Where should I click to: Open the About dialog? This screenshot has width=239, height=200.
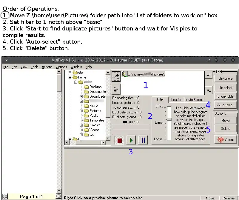click(x=226, y=140)
